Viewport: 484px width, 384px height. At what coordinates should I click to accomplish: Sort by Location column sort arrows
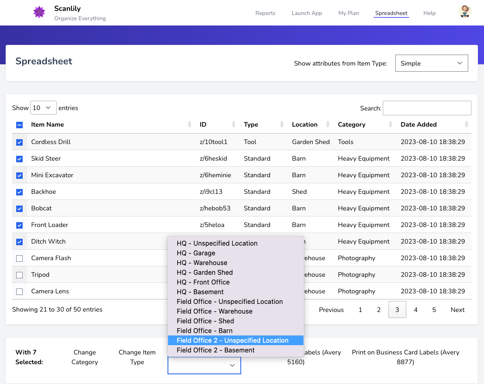[x=328, y=125]
